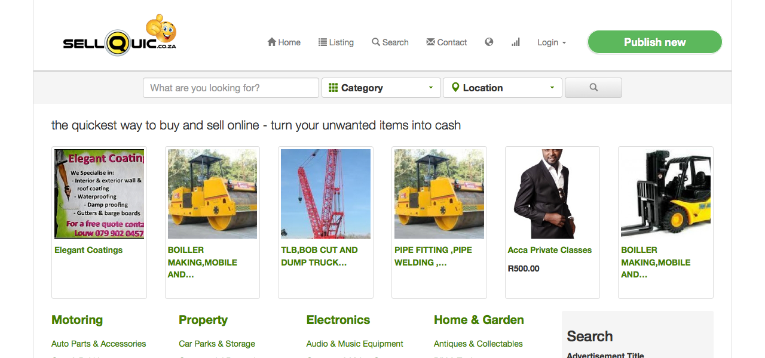Focus the 'What are you looking for?' field
The height and width of the screenshot is (358, 765).
tap(231, 88)
